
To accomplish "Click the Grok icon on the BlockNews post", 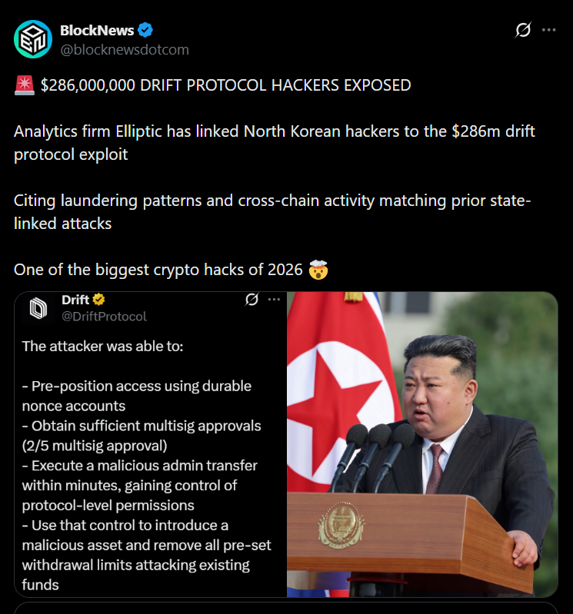I will 523,30.
